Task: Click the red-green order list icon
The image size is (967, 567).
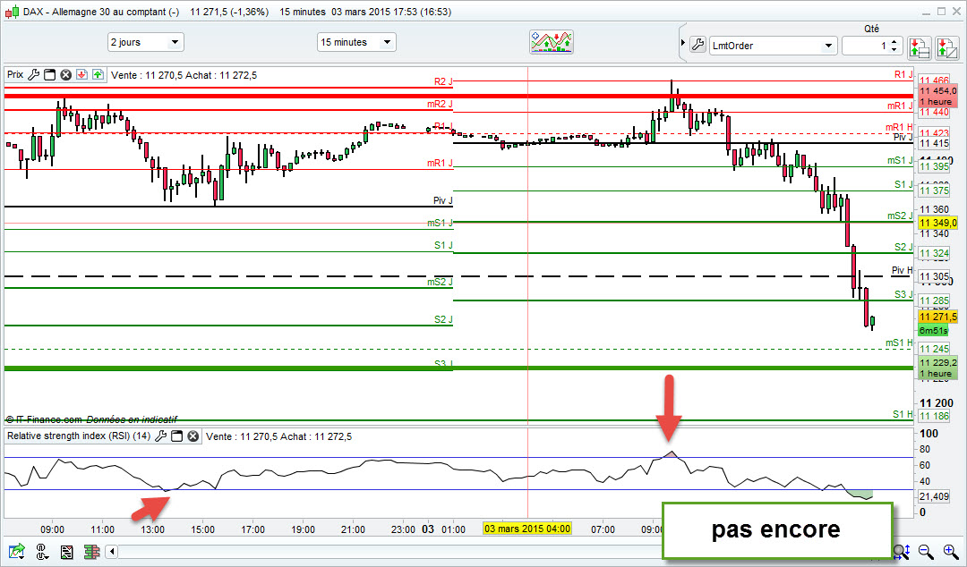Action: click(x=92, y=551)
